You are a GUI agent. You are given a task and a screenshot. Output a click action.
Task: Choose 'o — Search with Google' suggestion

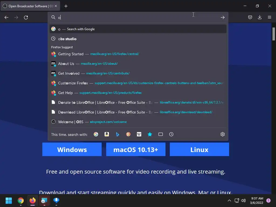[x=138, y=29]
